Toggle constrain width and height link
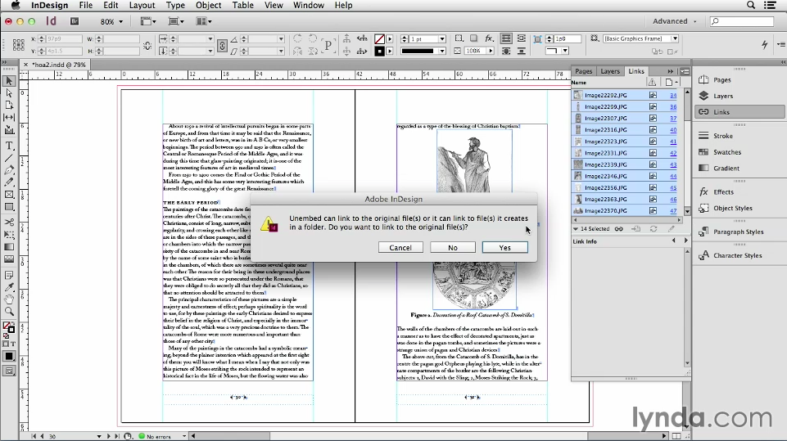Image resolution: width=787 pixels, height=441 pixels. point(147,45)
